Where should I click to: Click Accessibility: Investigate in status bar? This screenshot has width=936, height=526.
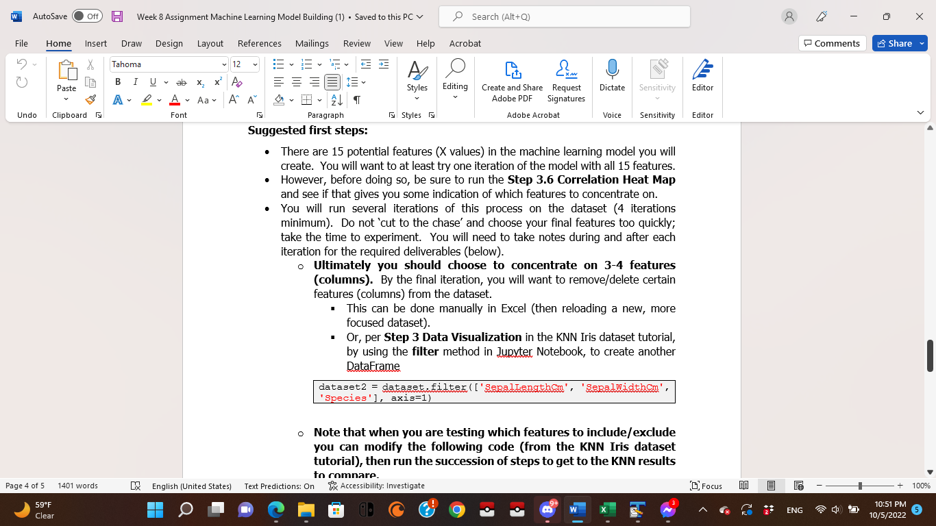tap(376, 486)
